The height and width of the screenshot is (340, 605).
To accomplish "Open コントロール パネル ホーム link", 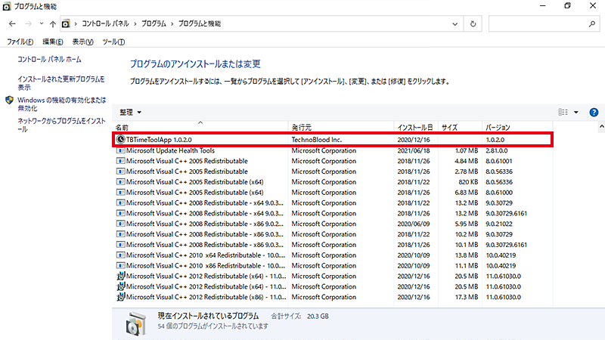I will pyautogui.click(x=49, y=60).
